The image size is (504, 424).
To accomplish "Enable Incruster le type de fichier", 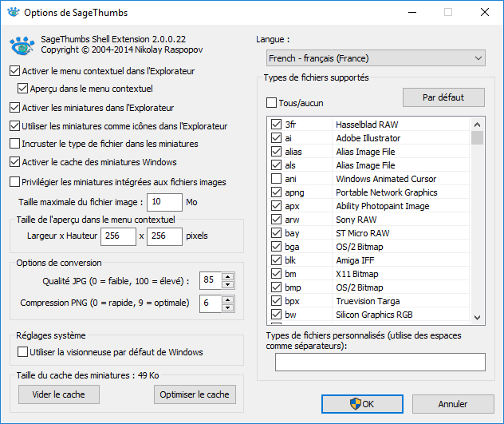I will (14, 144).
